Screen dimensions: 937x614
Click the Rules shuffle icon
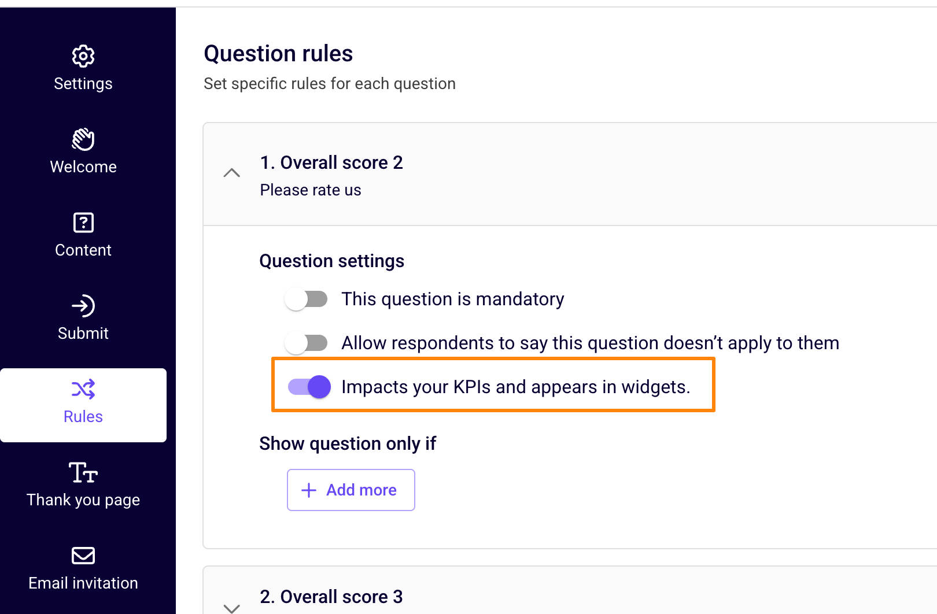83,389
